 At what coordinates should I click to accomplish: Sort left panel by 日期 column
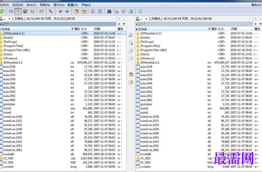pyautogui.click(x=105, y=29)
